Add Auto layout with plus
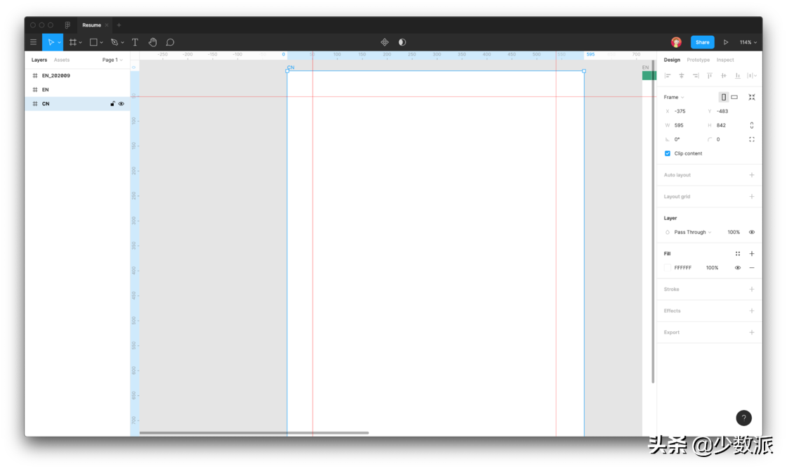Image resolution: width=787 pixels, height=469 pixels. [x=752, y=175]
